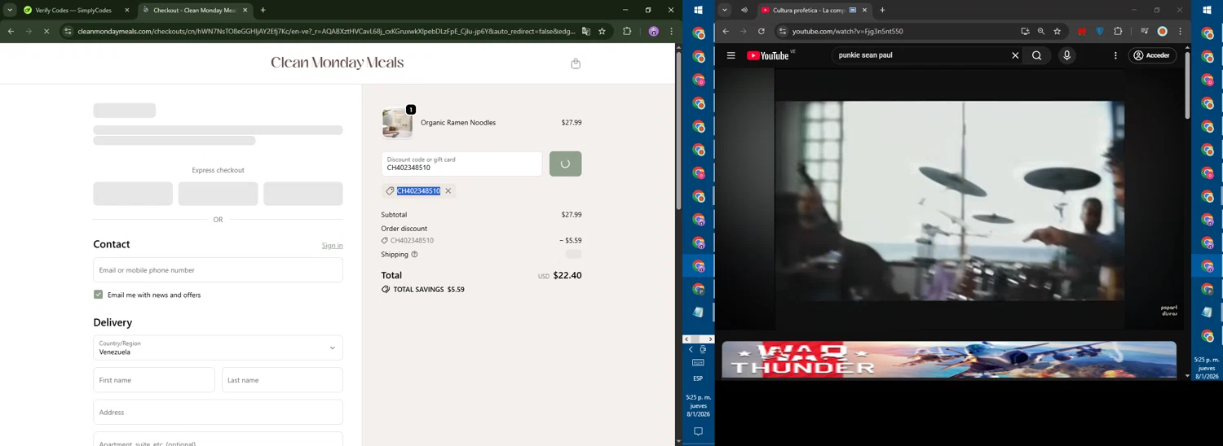Click the checkout page vertical scrollbar

click(x=678, y=130)
